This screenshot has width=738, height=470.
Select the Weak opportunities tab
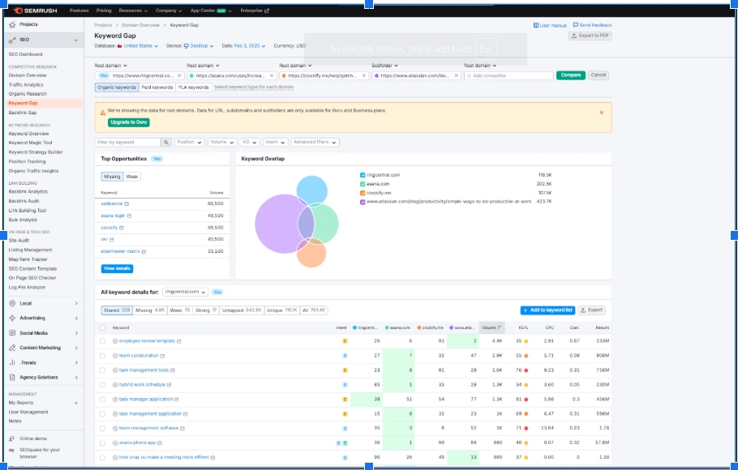coord(132,177)
